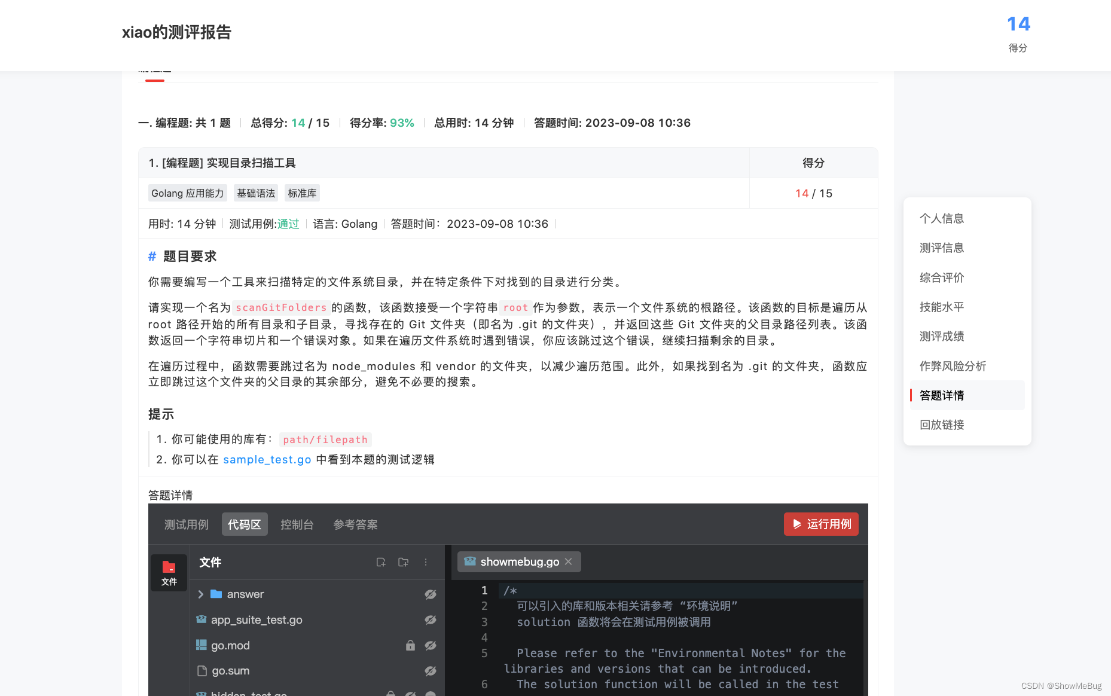Click the path/filepath inline code
Screen dimensions: 1111x696
click(325, 439)
